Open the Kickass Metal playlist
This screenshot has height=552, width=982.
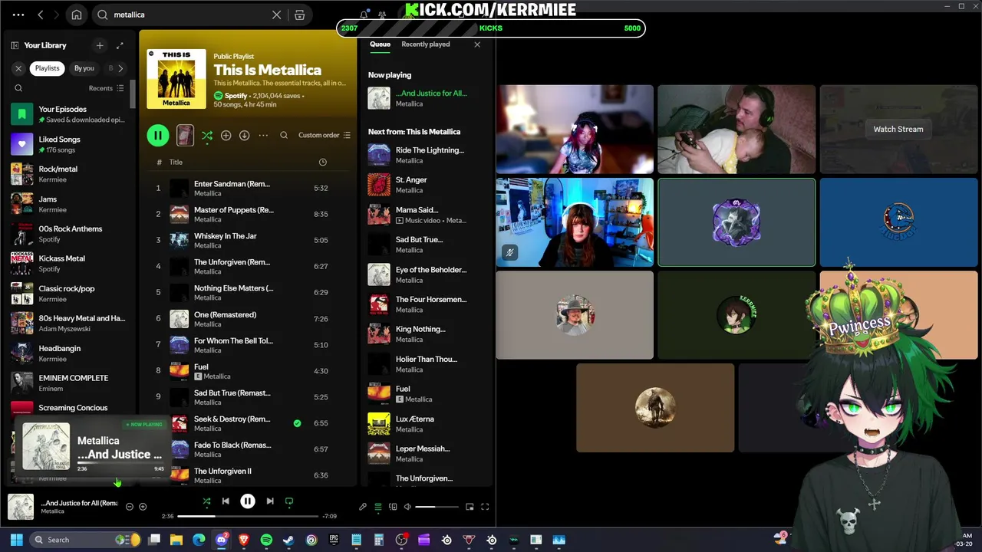(x=71, y=264)
